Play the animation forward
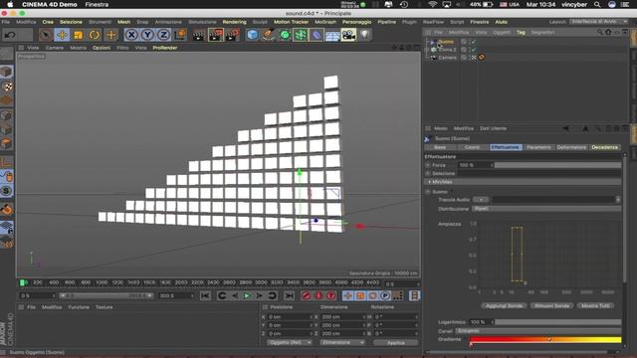 coord(247,296)
